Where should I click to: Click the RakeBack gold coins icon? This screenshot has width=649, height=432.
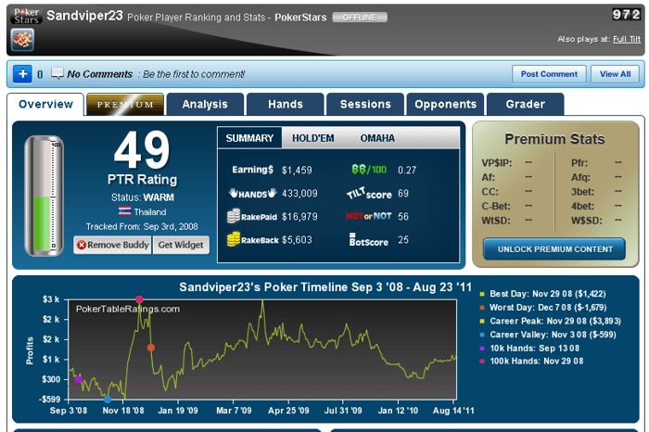pyautogui.click(x=234, y=239)
